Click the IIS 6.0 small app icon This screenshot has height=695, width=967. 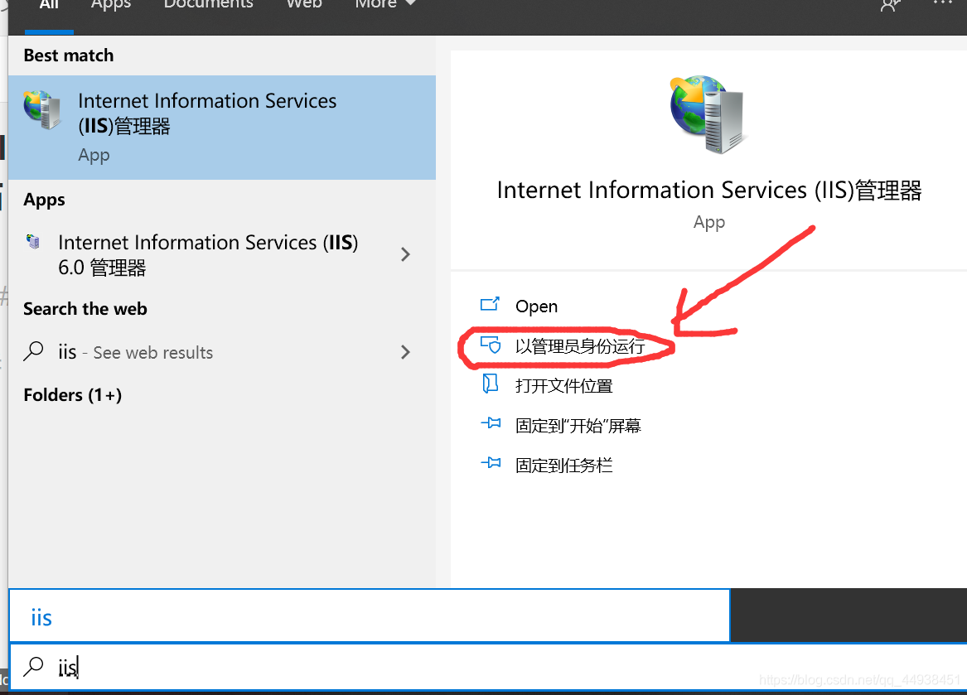tap(33, 241)
